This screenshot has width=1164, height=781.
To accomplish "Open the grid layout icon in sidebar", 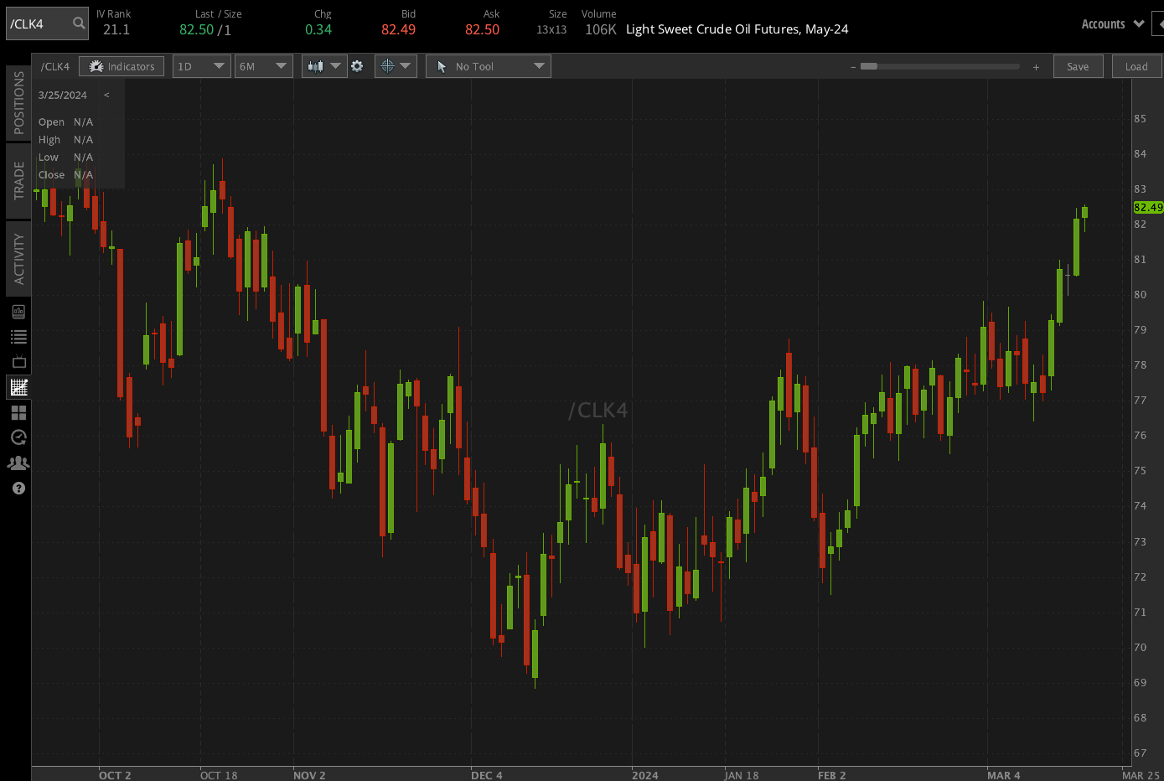I will [18, 411].
